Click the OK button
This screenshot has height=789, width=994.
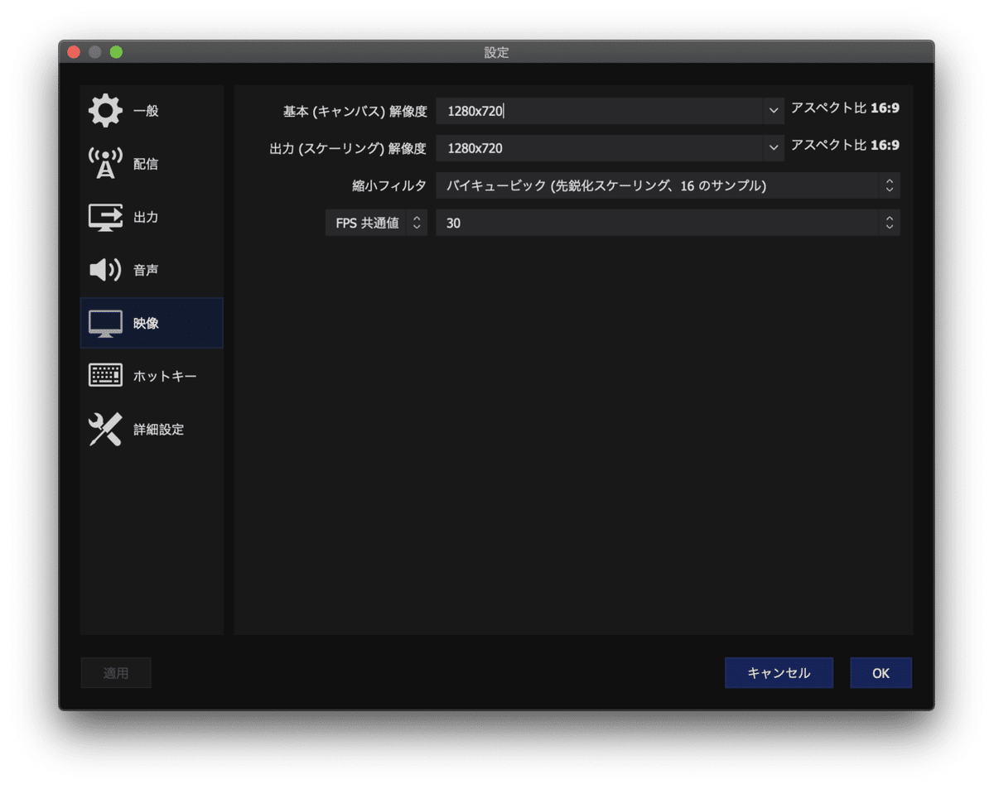[881, 672]
